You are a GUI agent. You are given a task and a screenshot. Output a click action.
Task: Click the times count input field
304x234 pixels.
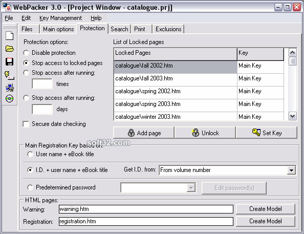tap(42, 84)
